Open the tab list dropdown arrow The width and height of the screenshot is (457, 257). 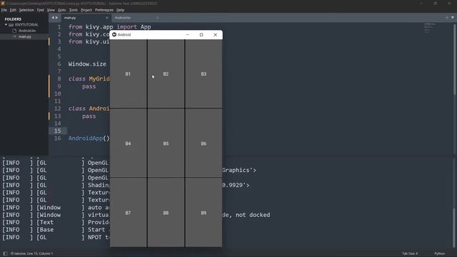(453, 18)
